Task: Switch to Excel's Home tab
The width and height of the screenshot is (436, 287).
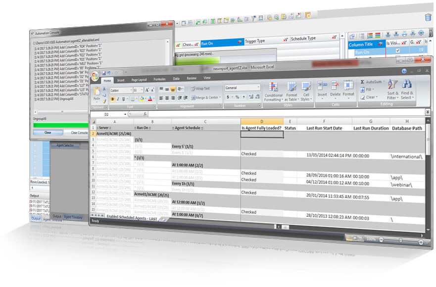Action: [x=107, y=81]
